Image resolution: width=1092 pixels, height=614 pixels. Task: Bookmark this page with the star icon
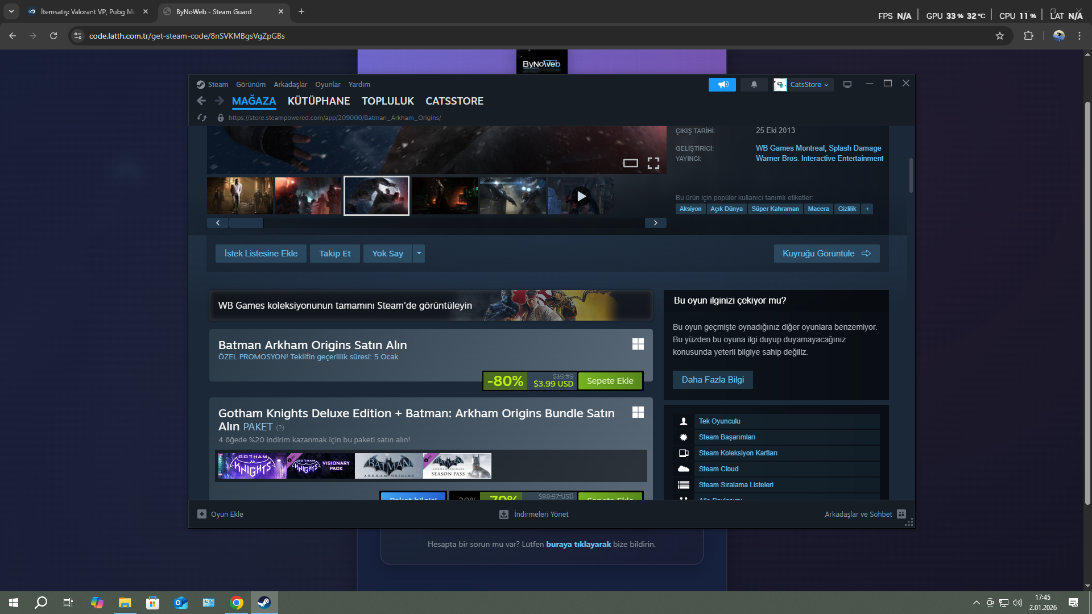pos(1000,36)
